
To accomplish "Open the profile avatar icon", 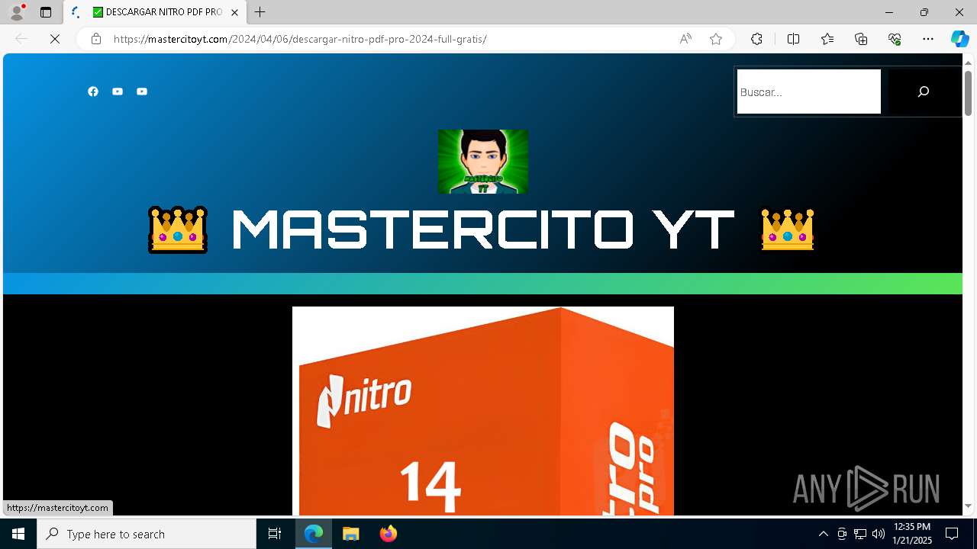I will pyautogui.click(x=17, y=12).
